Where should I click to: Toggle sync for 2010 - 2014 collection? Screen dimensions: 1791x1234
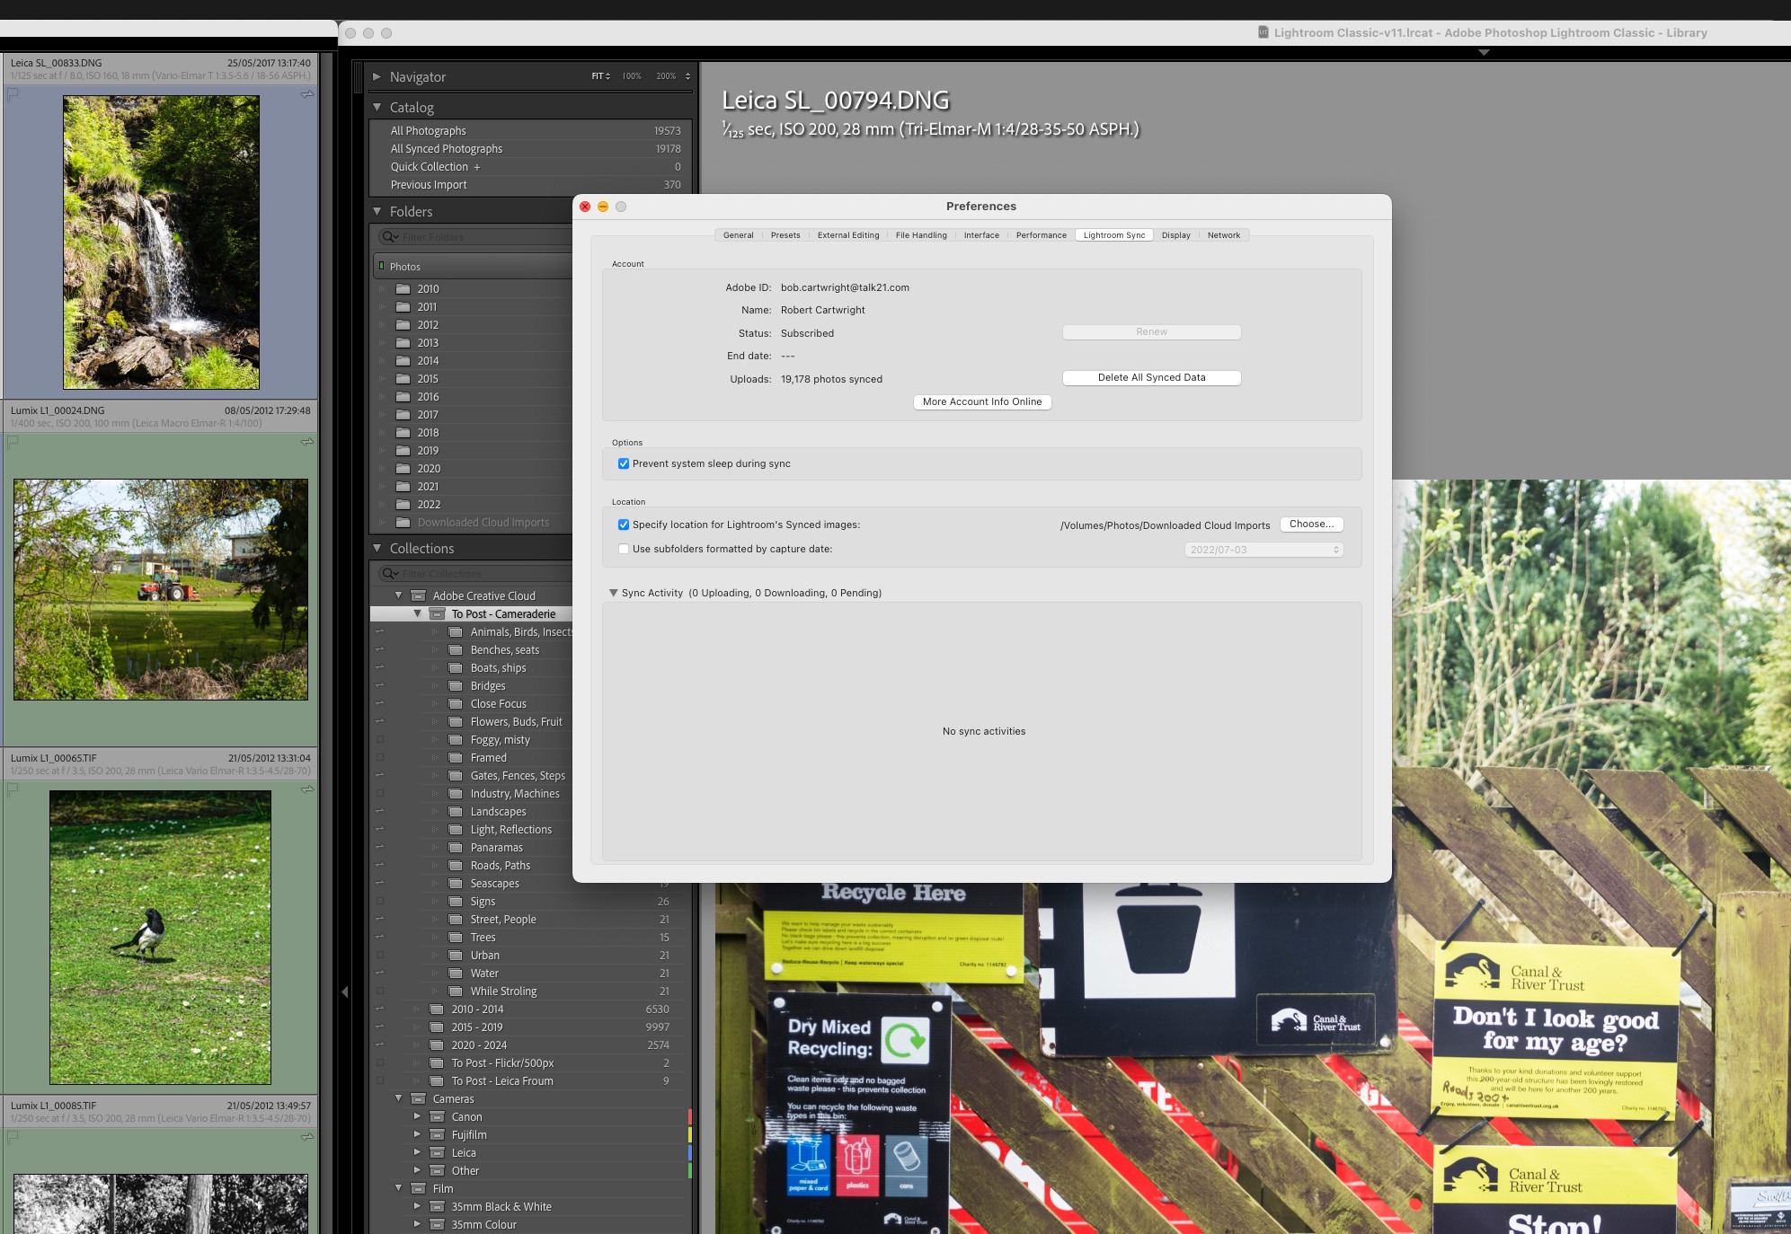[379, 1009]
